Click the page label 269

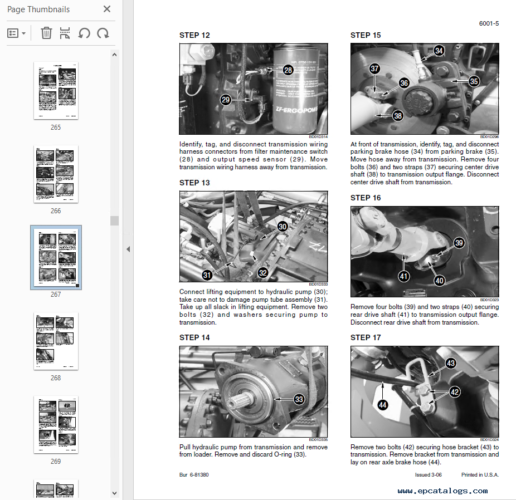tap(56, 461)
